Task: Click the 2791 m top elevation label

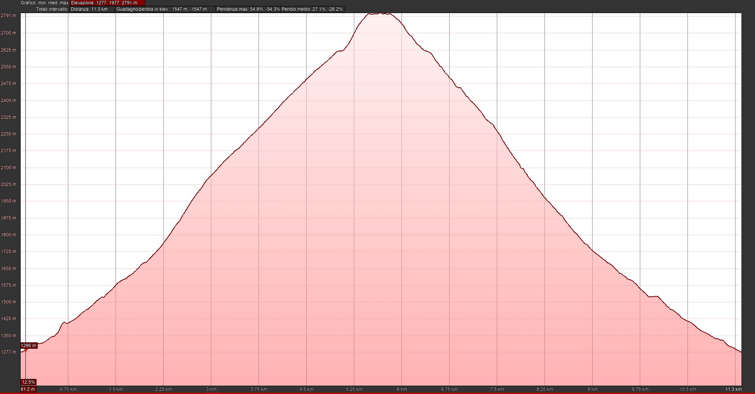Action: coord(8,16)
